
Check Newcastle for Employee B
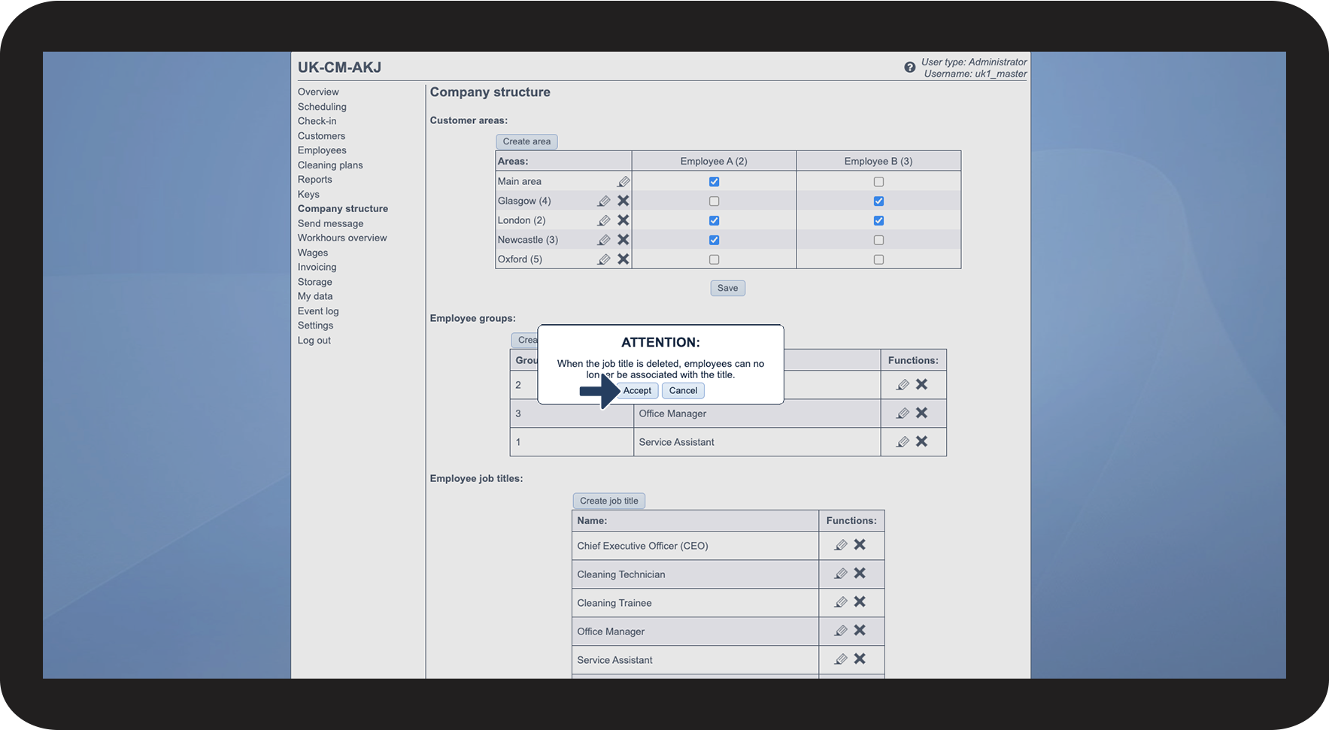[878, 241]
